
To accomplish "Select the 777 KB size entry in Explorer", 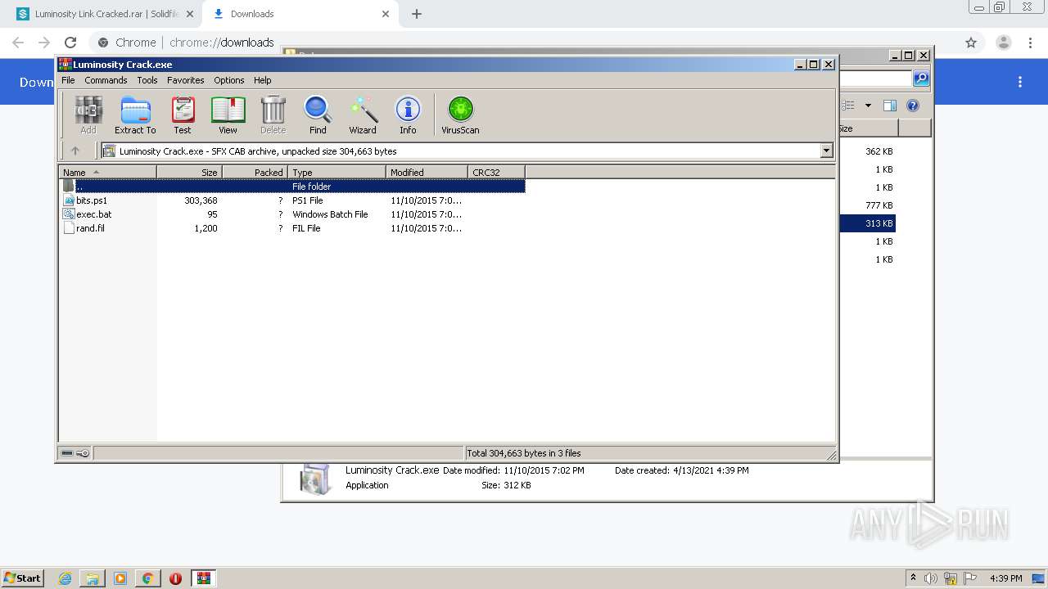I will coord(879,205).
